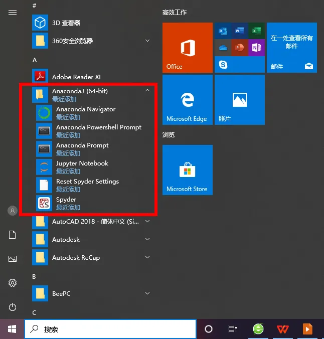Open Task View on the taskbar
This screenshot has height=339, width=324.
click(x=233, y=329)
